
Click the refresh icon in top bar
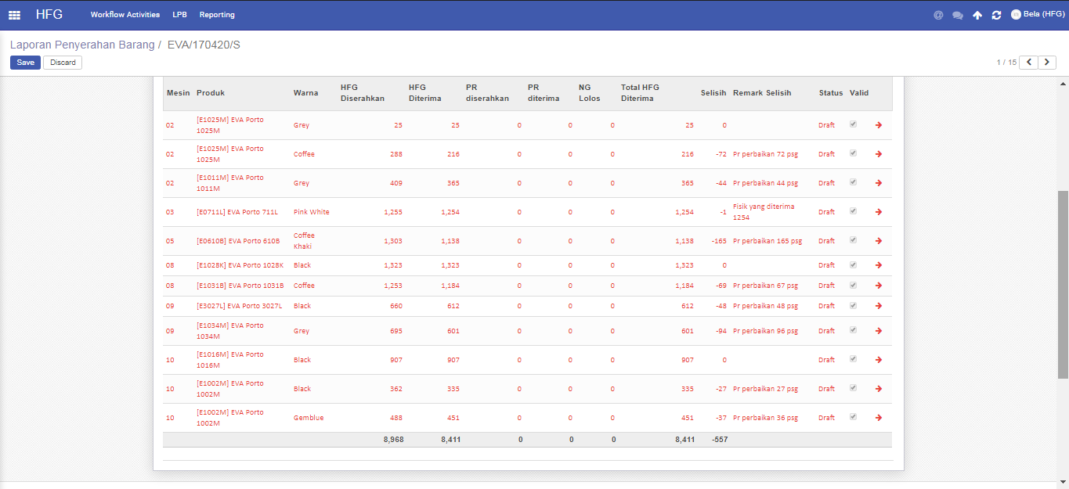point(996,15)
